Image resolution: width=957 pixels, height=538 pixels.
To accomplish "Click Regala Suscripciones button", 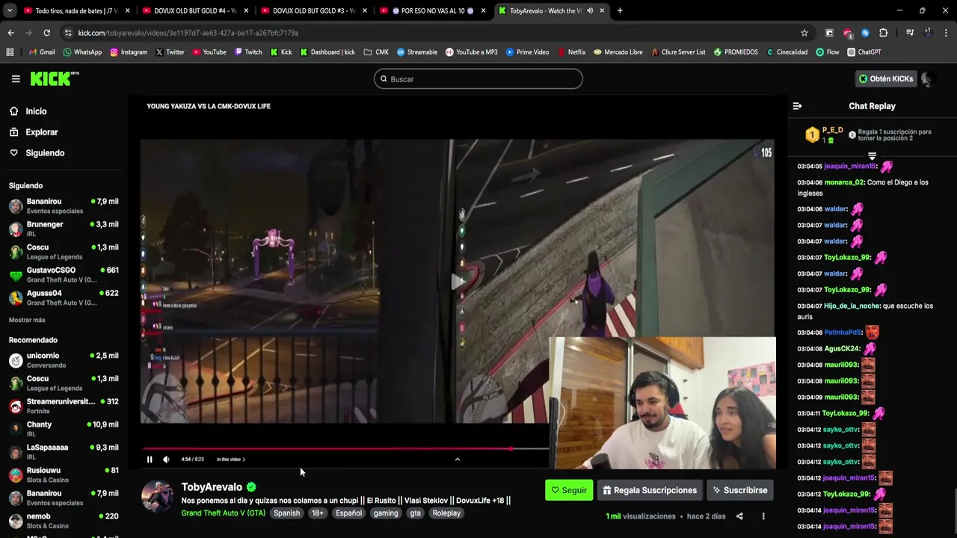I will click(650, 490).
